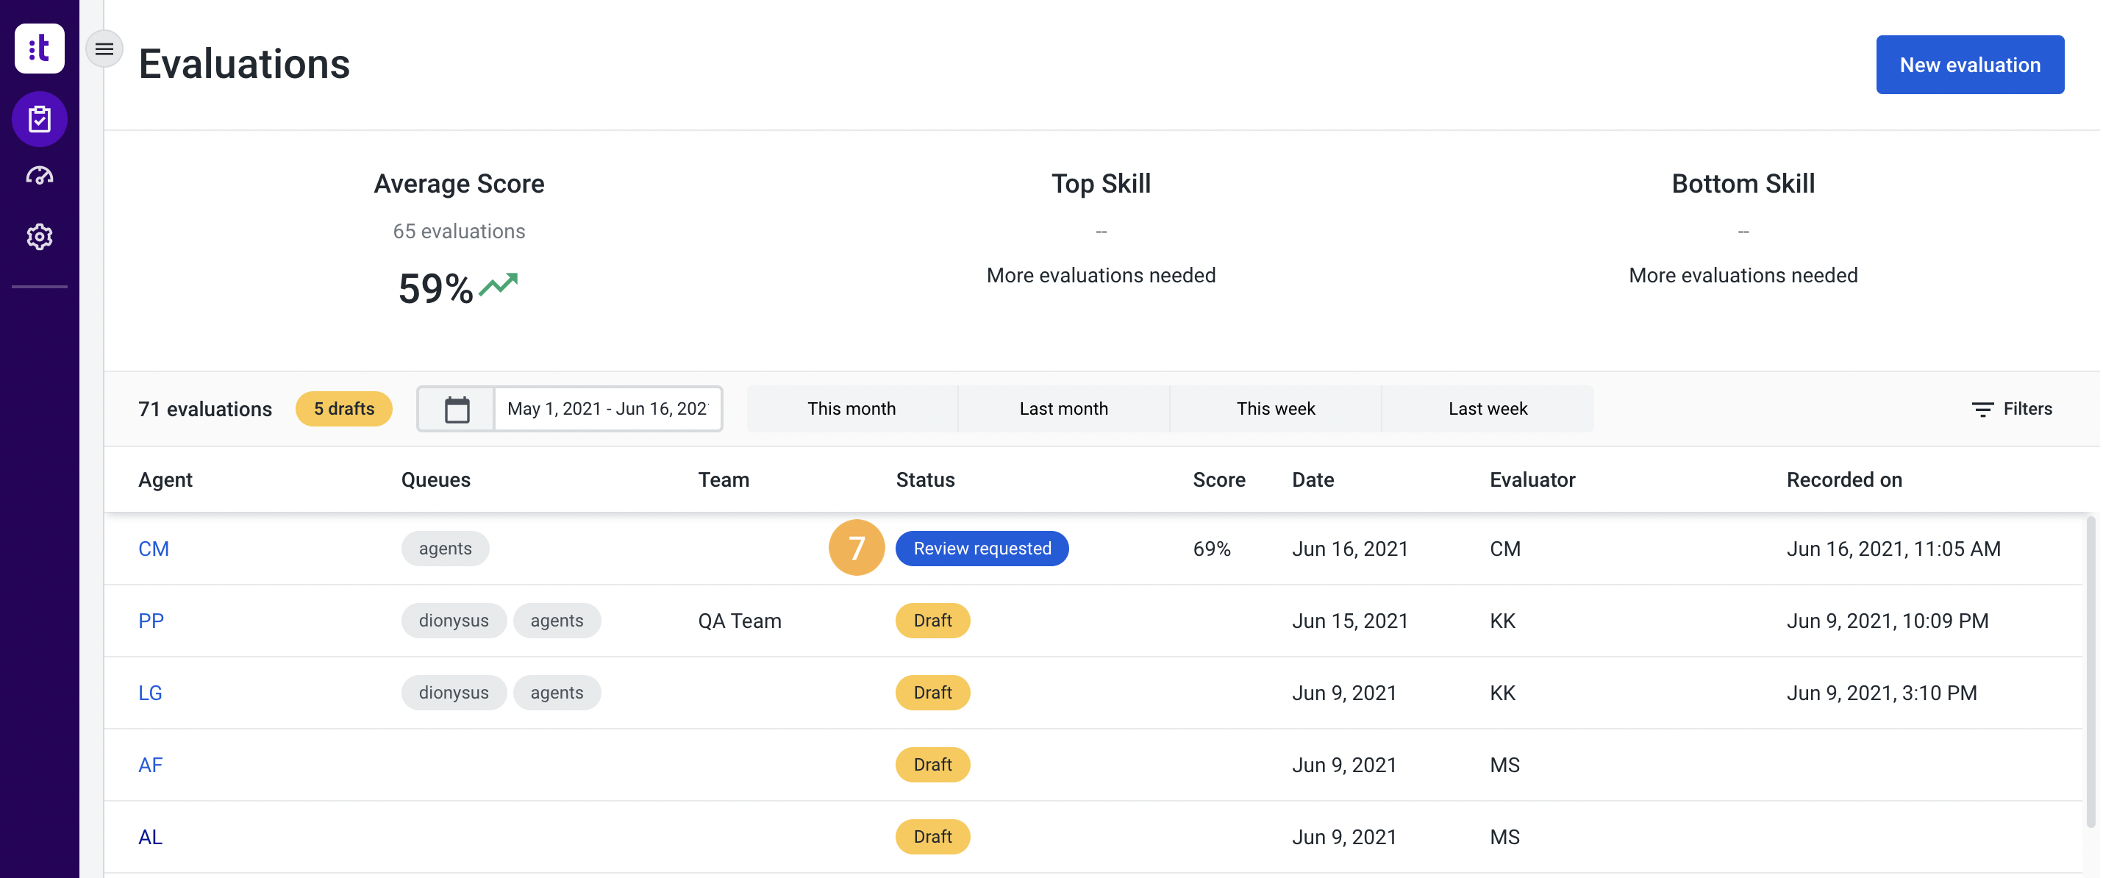The height and width of the screenshot is (878, 2103).
Task: Click the Jun 16, 2021 date cell
Action: pos(1349,549)
